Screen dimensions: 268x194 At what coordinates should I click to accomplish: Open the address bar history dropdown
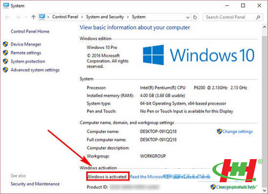[x=188, y=17]
